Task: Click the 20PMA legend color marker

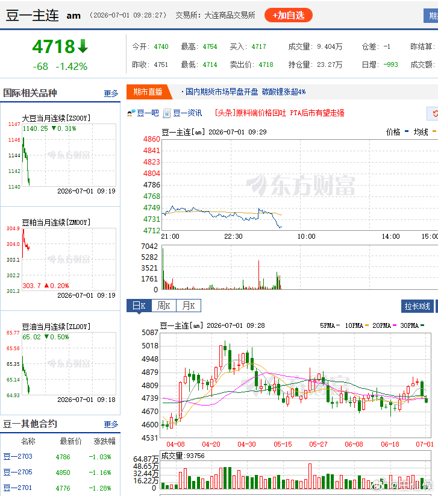Action: point(395,325)
